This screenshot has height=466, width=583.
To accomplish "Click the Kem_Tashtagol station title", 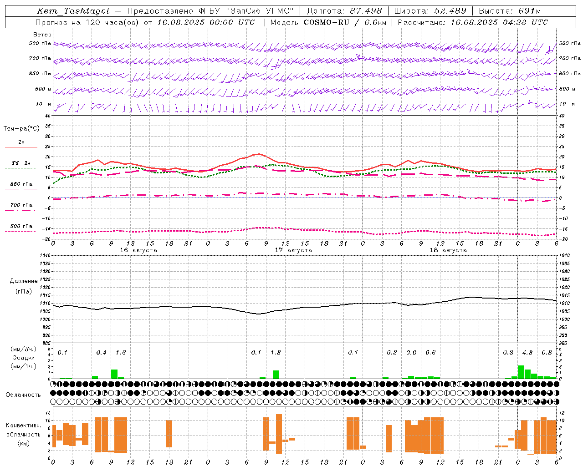I will (x=73, y=11).
